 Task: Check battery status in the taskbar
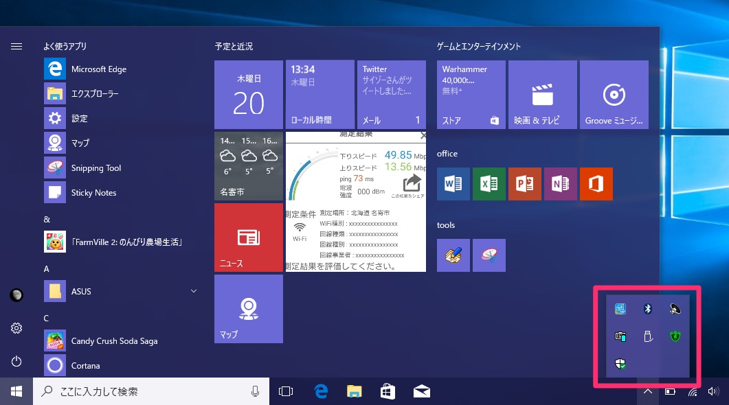tap(670, 391)
